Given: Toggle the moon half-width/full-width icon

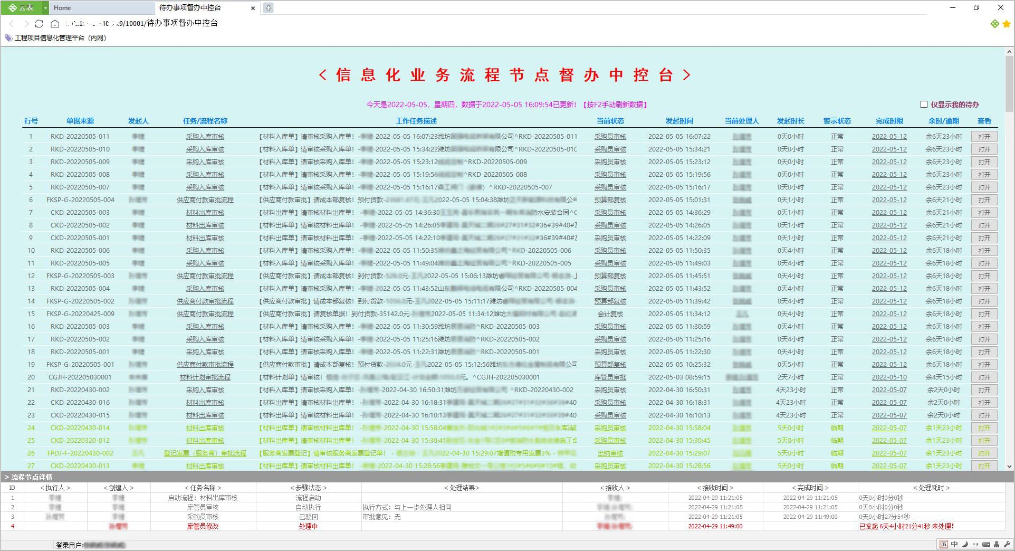Looking at the screenshot, I should [965, 544].
